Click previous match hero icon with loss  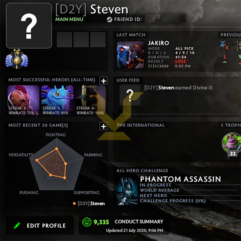point(224,45)
